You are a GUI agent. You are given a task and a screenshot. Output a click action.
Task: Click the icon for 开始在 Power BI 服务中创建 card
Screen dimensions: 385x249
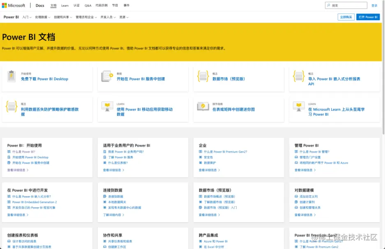point(107,76)
